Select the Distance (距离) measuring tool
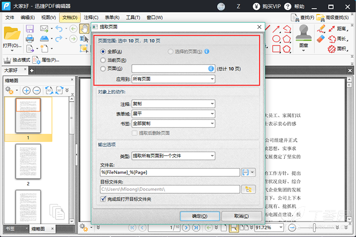 click(x=337, y=28)
